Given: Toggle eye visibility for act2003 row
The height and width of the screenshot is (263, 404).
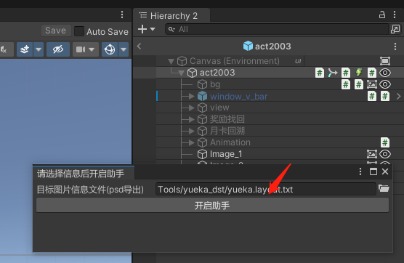Looking at the screenshot, I should (385, 73).
